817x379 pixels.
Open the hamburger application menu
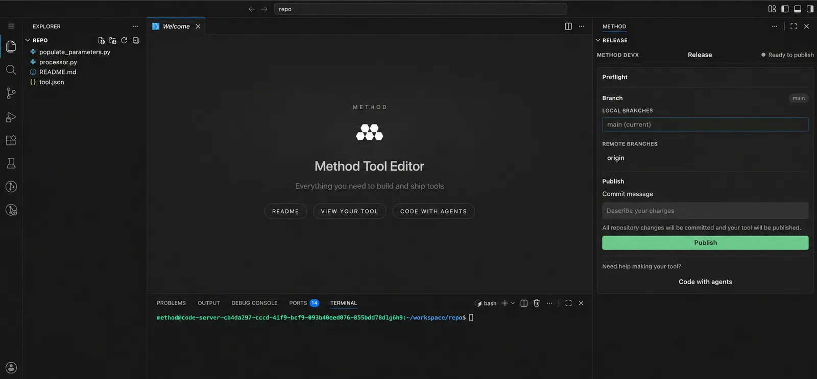click(x=11, y=26)
